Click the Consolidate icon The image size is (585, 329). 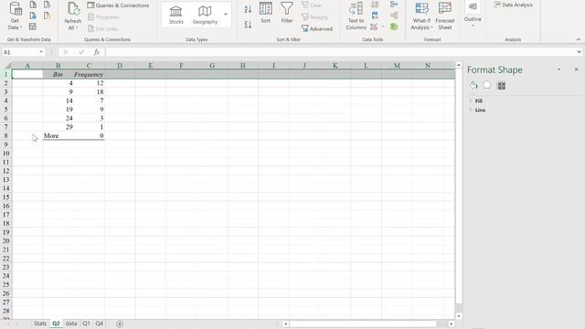pyautogui.click(x=394, y=5)
